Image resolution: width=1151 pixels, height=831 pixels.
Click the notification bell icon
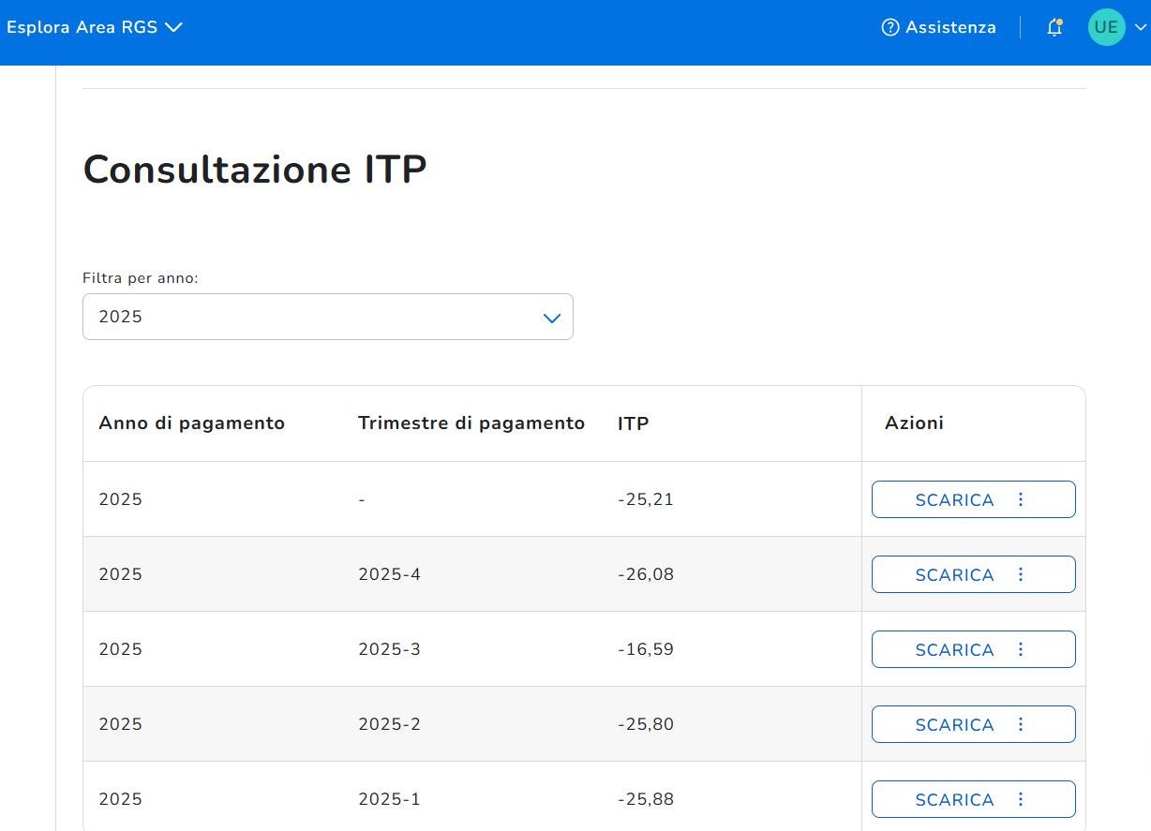click(1054, 27)
